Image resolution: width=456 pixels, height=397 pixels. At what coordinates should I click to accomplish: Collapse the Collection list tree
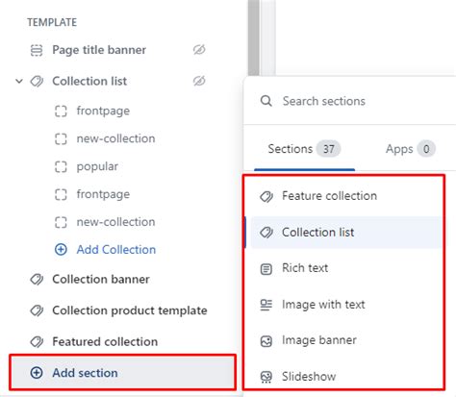click(x=19, y=81)
